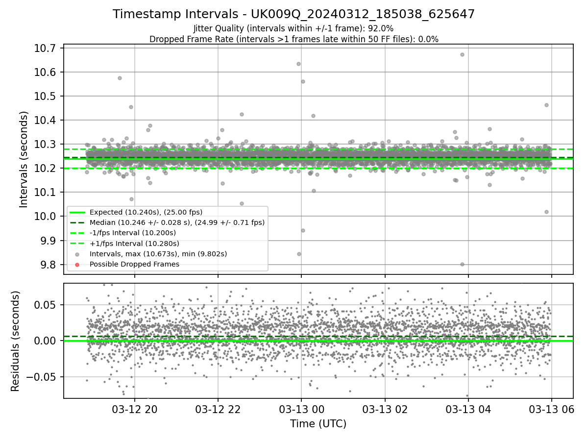Click the maximum outlier point near 10.67 seconds
588x441 pixels.
[462, 54]
